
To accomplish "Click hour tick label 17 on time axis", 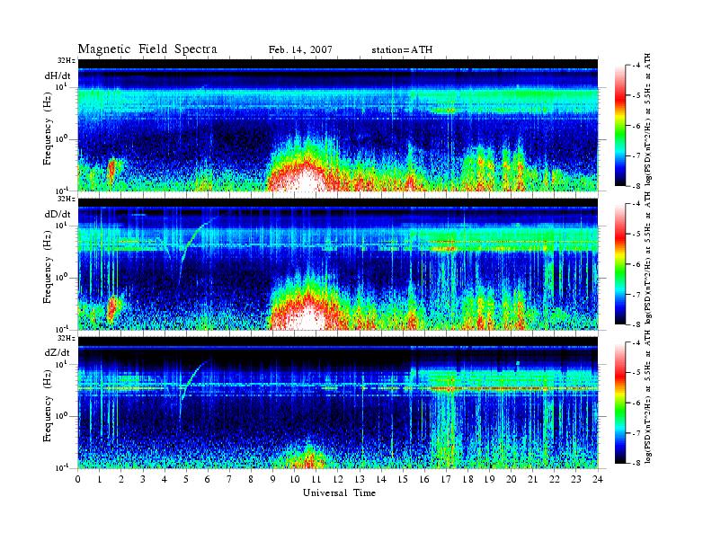I will click(446, 479).
